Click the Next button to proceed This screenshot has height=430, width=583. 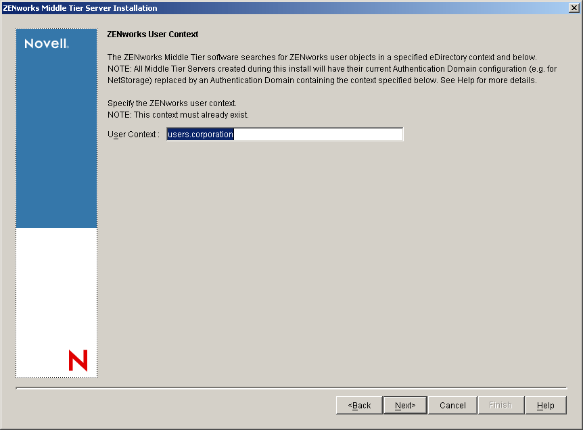404,405
